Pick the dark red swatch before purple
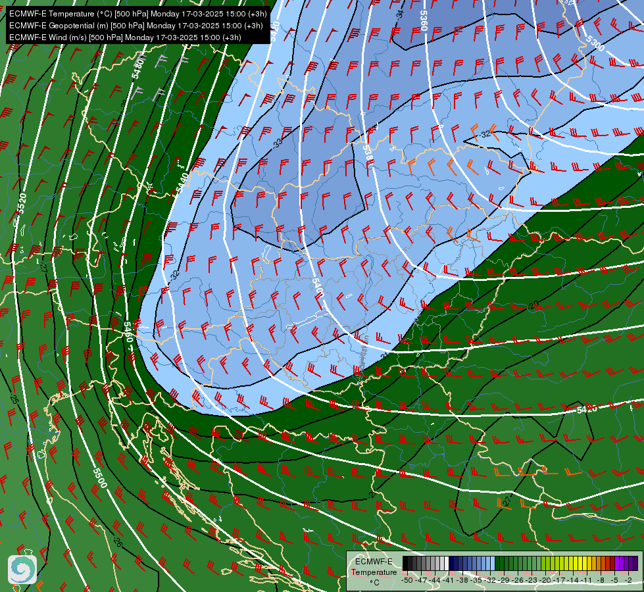644x592 pixels. tap(612, 563)
